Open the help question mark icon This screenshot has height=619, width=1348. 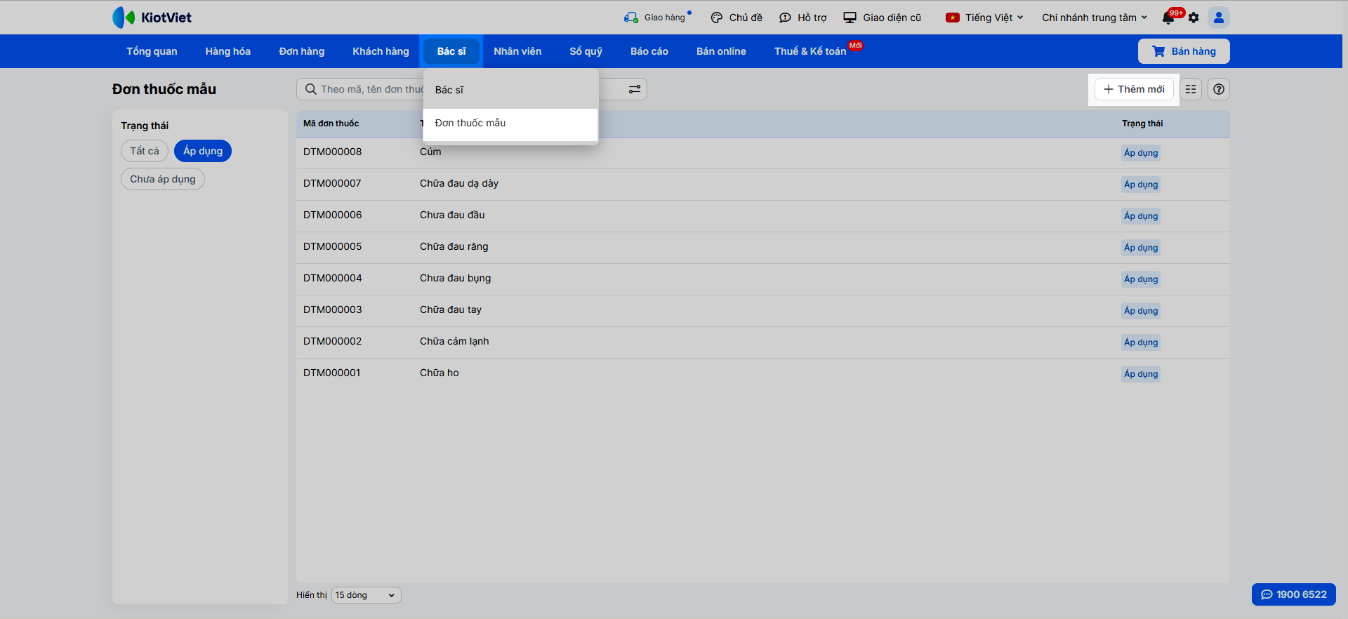click(x=1219, y=89)
